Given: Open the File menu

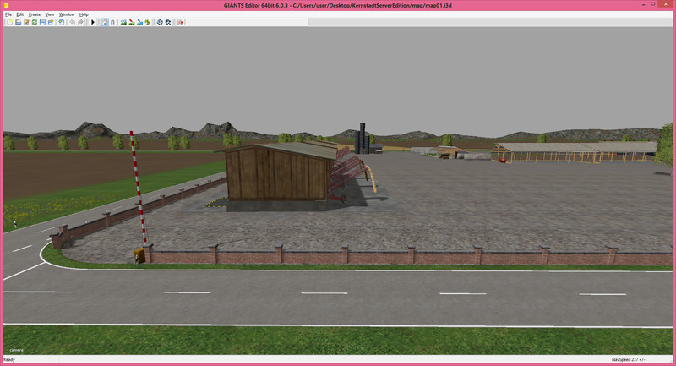Looking at the screenshot, I should pos(8,14).
